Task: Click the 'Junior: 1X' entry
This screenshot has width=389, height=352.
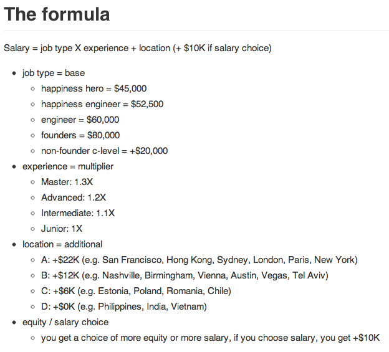Action: pos(62,229)
